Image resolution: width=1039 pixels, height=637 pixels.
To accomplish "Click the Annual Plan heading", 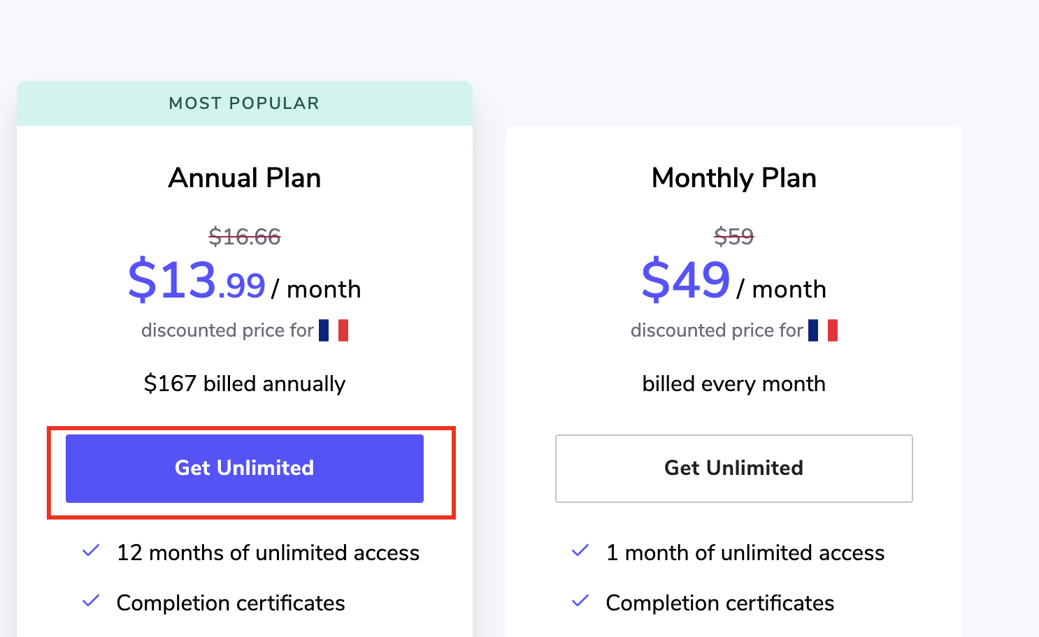I will coord(245,178).
